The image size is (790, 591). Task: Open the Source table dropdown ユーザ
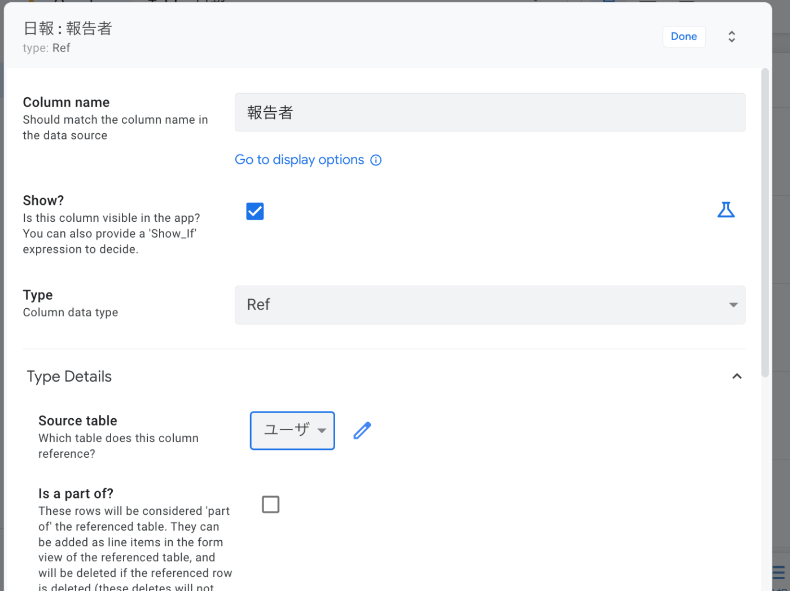292,431
